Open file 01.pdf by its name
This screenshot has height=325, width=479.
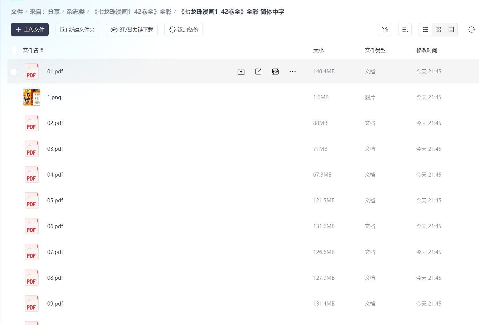coord(55,71)
